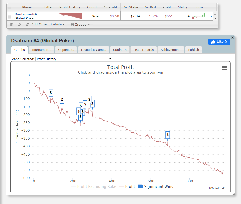Click the table scroll down arrow
241x204 pixels.
click(215, 18)
